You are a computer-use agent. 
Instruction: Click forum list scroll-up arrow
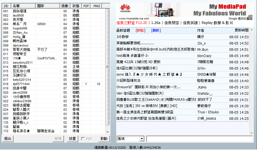click(x=252, y=29)
